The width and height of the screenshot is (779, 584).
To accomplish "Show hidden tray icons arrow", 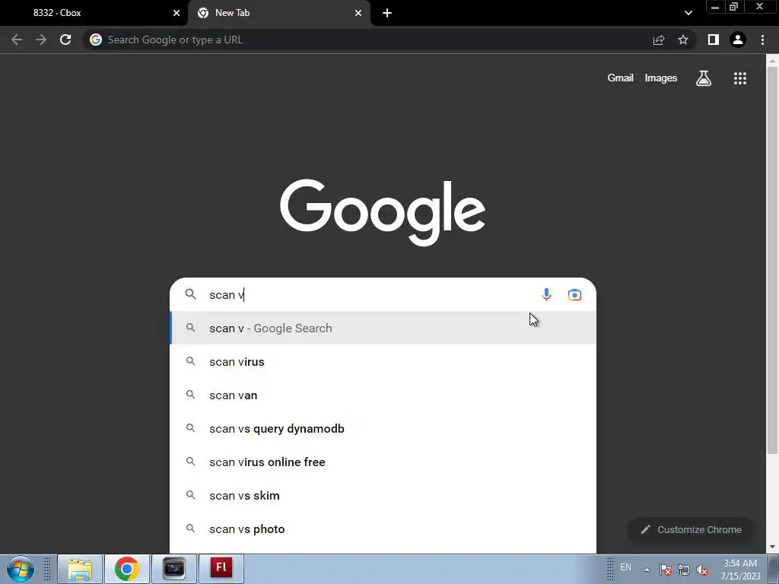I will click(647, 570).
